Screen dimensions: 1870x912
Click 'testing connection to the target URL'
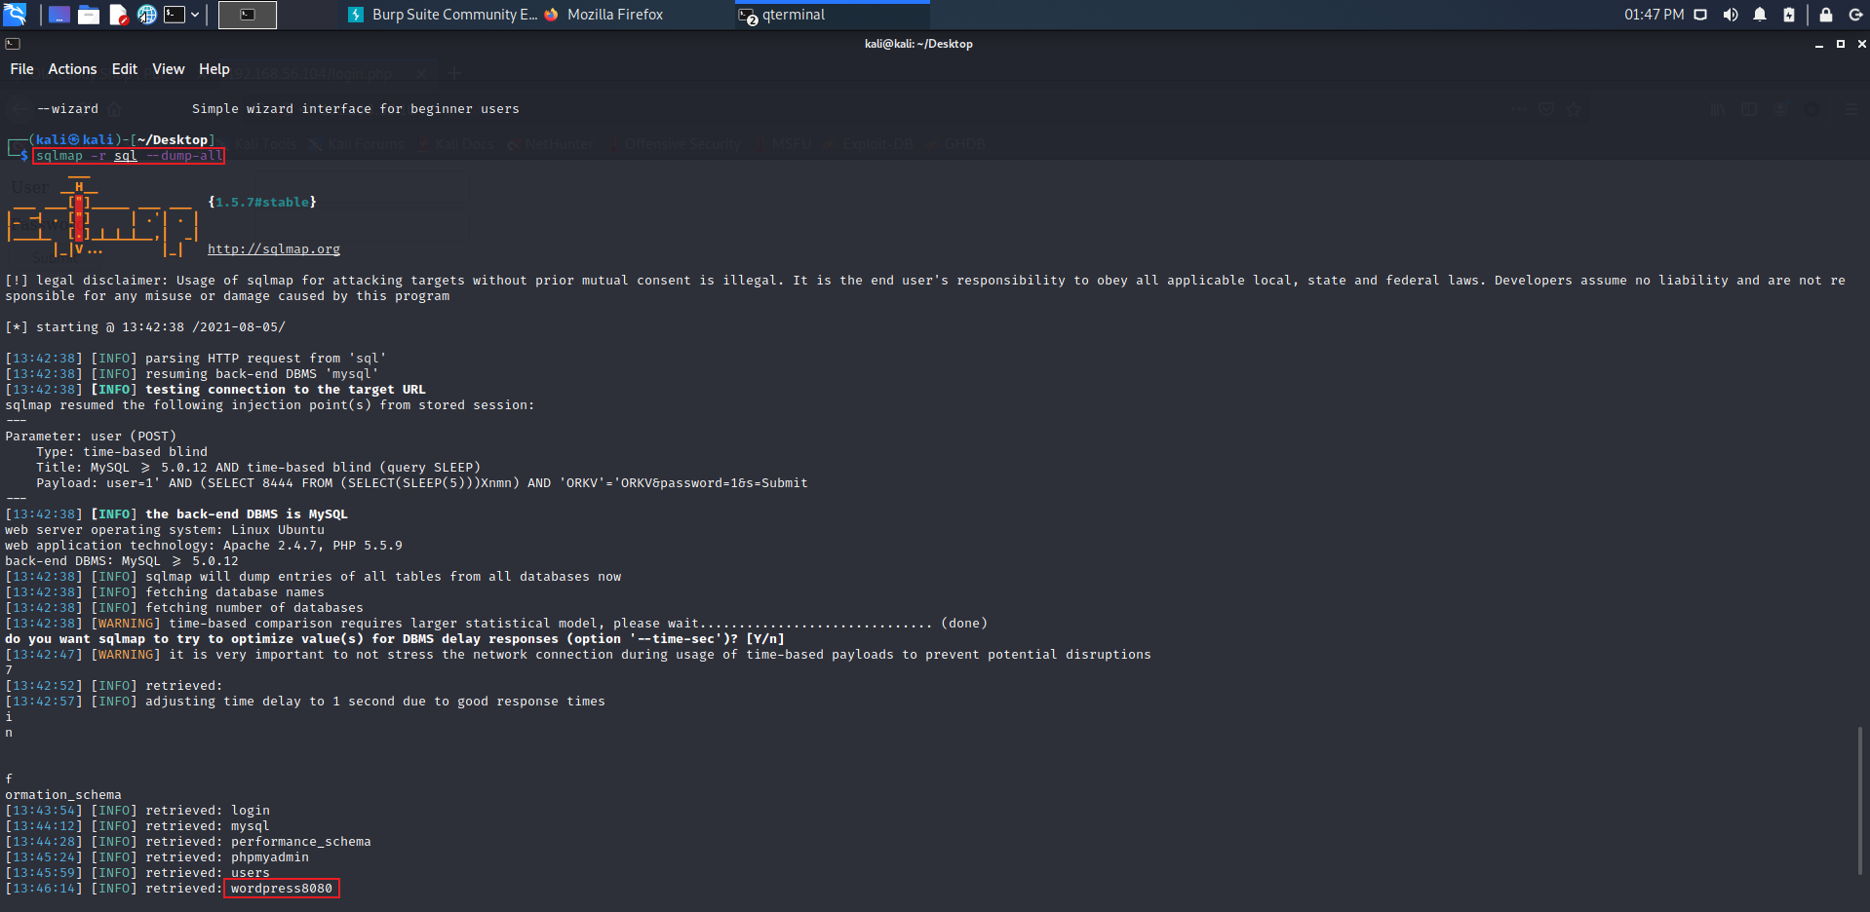(286, 390)
